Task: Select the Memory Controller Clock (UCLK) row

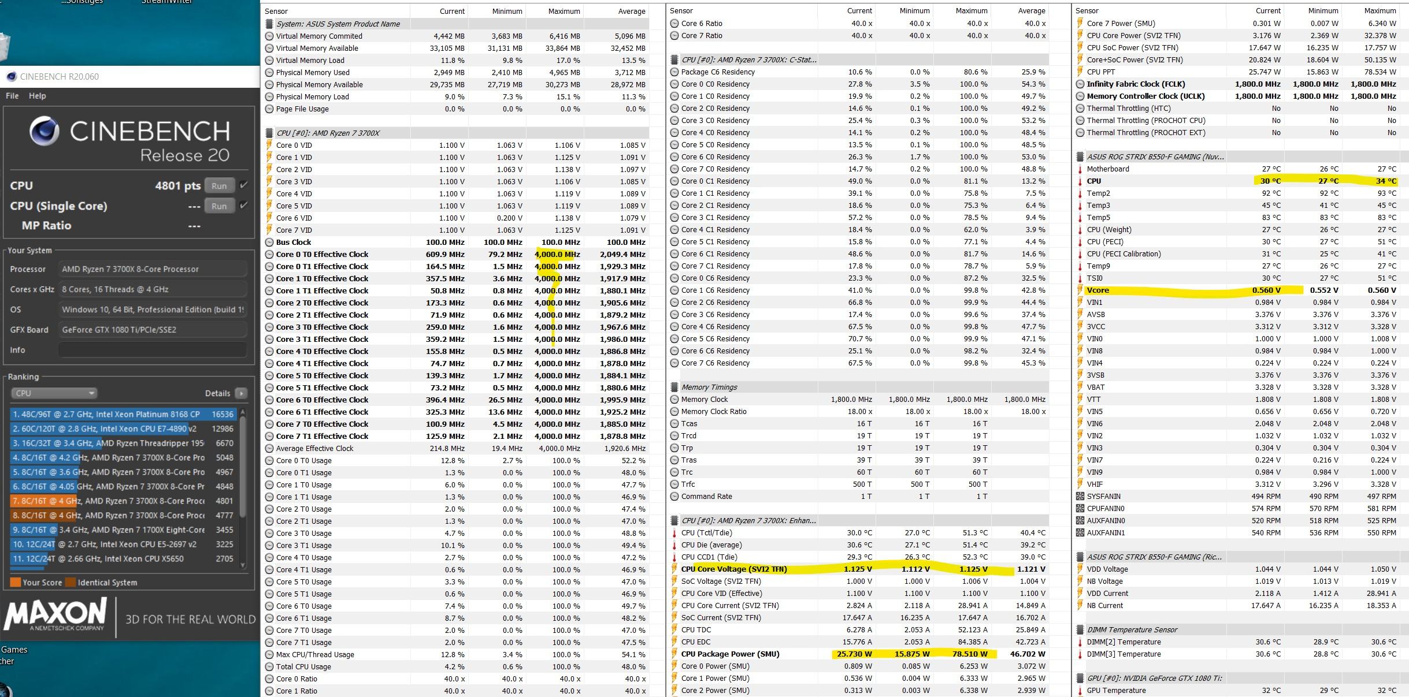Action: pos(1241,96)
